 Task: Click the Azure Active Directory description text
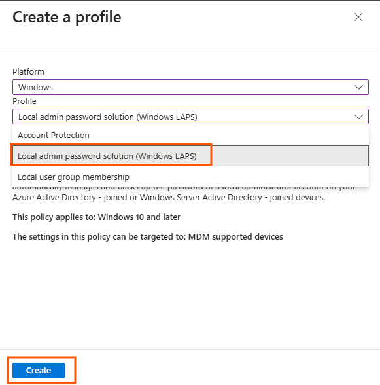click(x=169, y=198)
